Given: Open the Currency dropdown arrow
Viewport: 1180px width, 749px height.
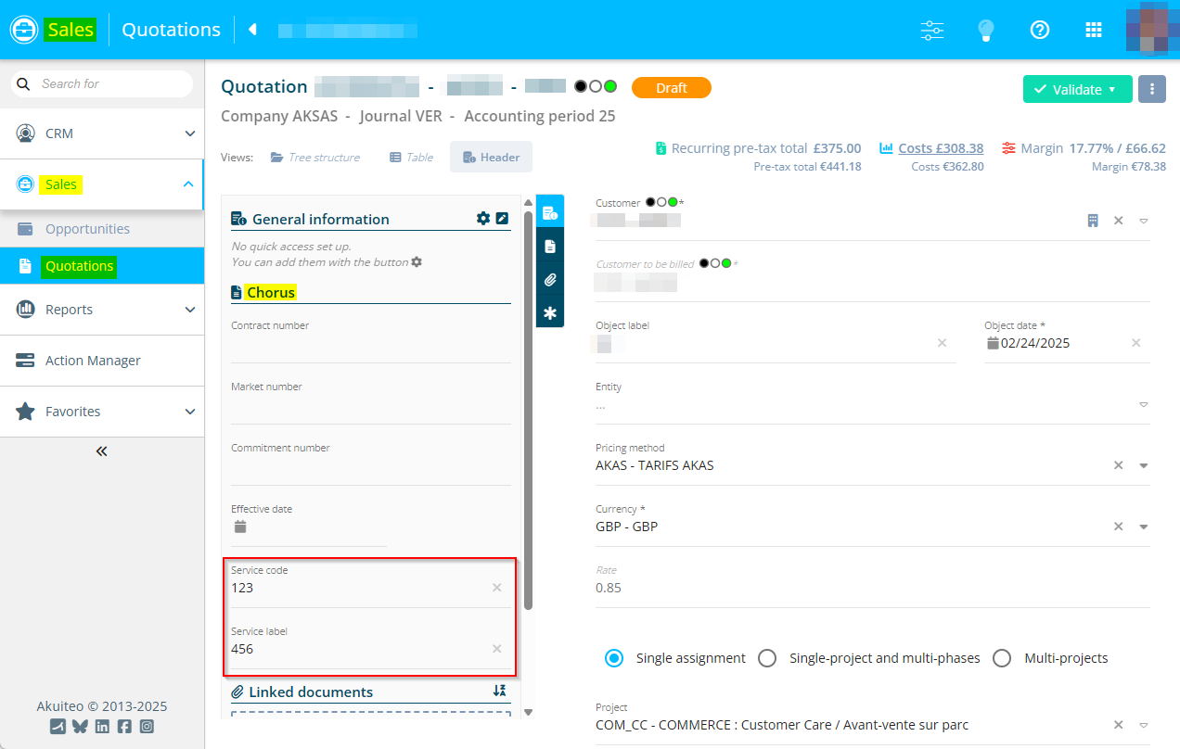Looking at the screenshot, I should pos(1144,527).
